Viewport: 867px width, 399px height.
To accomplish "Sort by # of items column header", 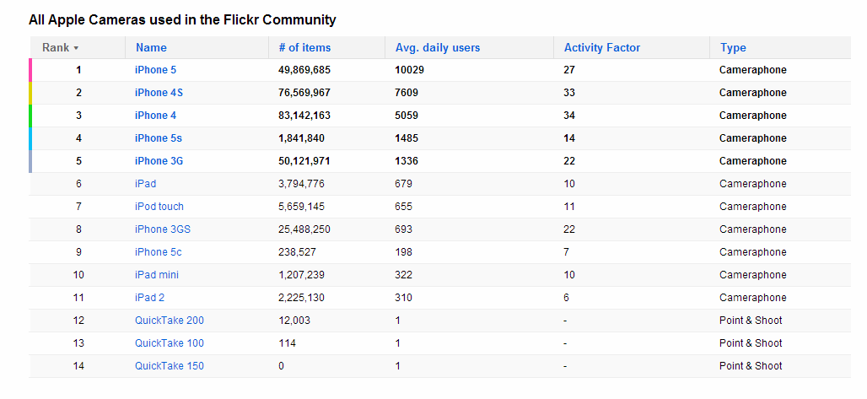I will pos(304,48).
